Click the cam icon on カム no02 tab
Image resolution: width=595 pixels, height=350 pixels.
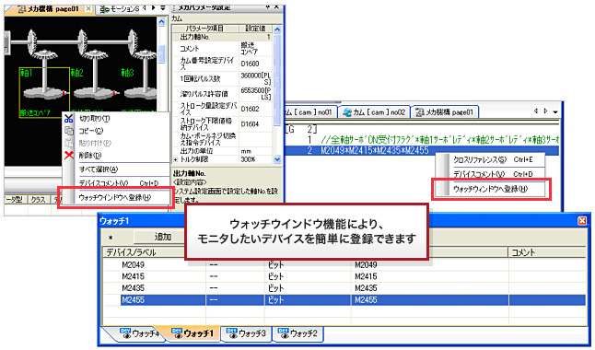(x=347, y=112)
